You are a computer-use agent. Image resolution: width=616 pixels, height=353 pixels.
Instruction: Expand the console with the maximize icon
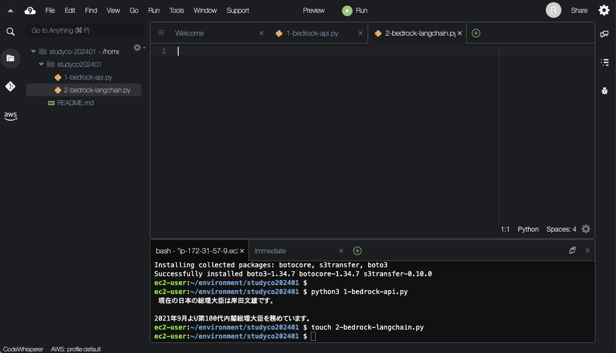pos(572,250)
